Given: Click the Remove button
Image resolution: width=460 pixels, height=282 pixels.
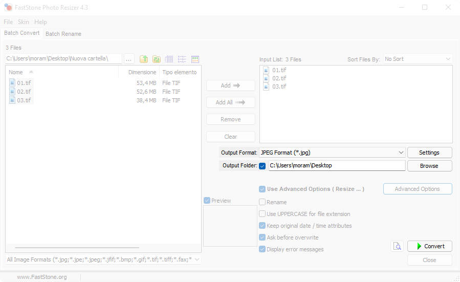Looking at the screenshot, I should (x=231, y=119).
